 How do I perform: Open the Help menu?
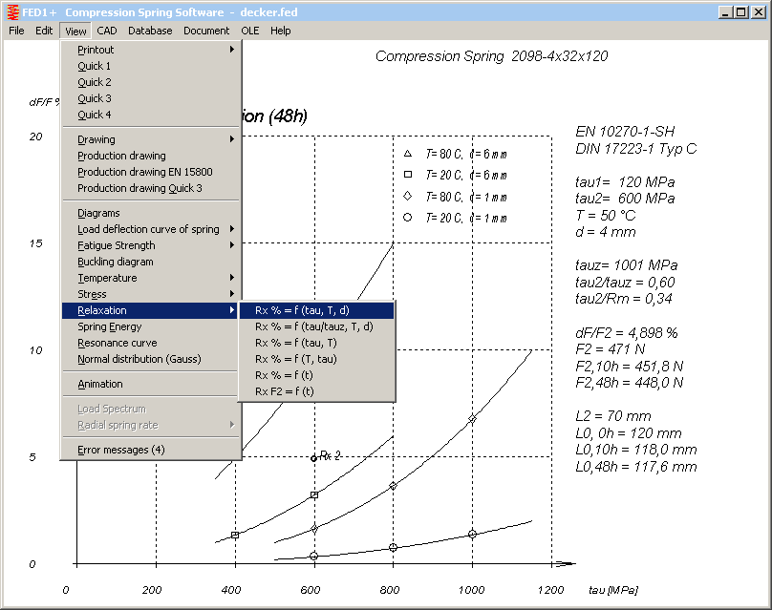pos(280,31)
